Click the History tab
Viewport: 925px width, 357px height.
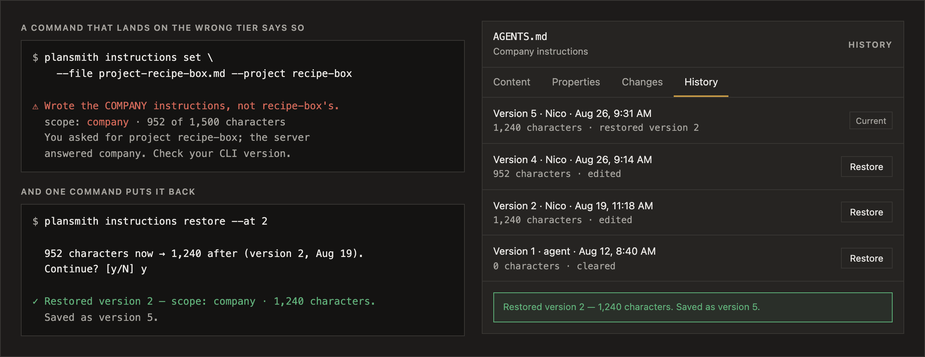click(x=701, y=82)
